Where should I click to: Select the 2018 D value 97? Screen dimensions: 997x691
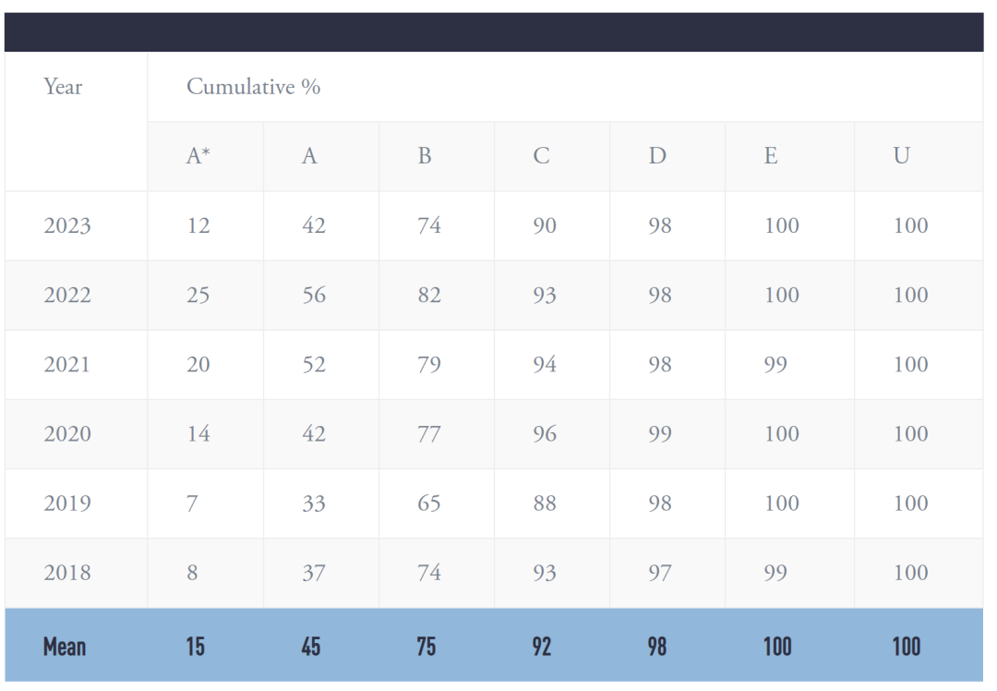pos(659,573)
